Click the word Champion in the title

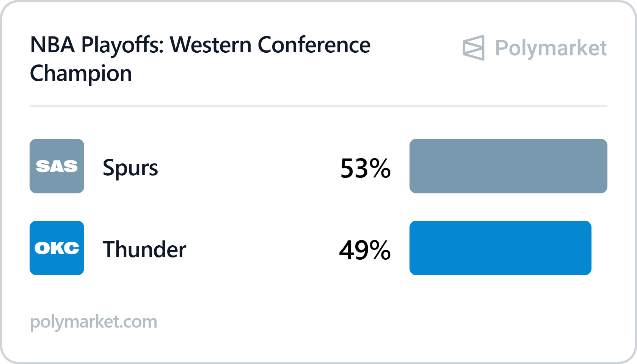pos(81,73)
